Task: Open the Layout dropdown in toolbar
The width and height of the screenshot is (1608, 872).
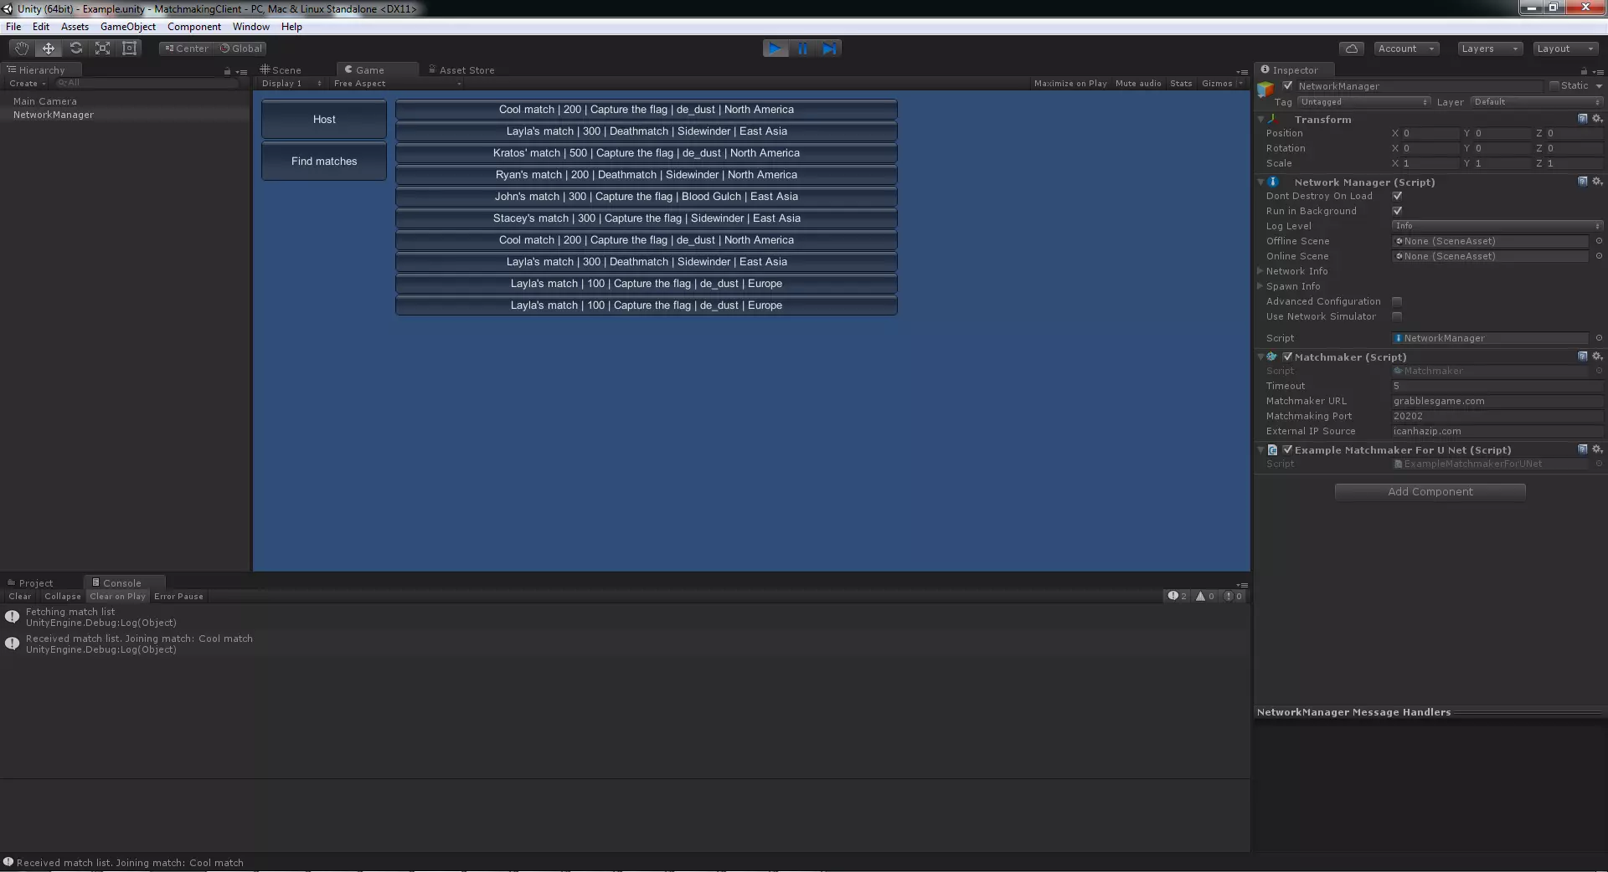Action: [x=1565, y=49]
